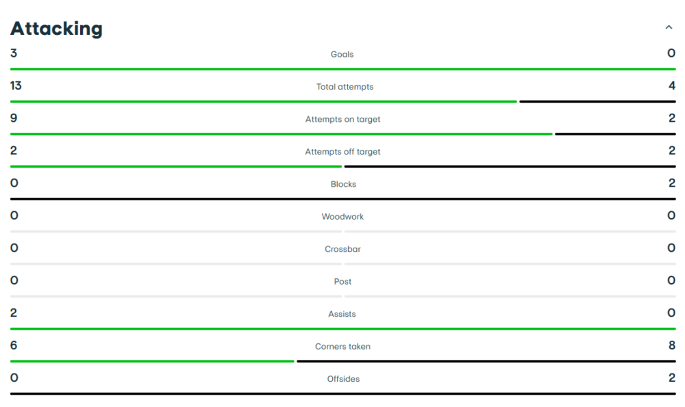Screen dimensions: 685x407
Task: Click the Attacking section heading
Action: [57, 29]
